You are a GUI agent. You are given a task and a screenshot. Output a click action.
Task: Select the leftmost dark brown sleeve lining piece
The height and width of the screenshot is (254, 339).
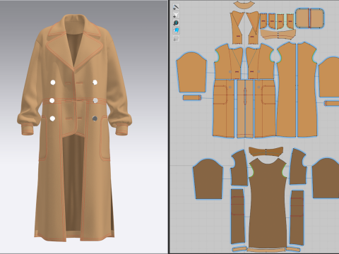click(208, 179)
